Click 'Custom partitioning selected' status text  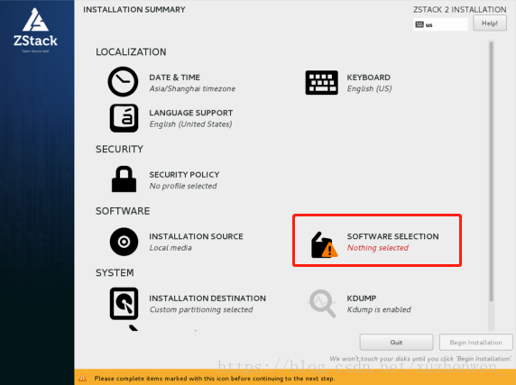[201, 309]
